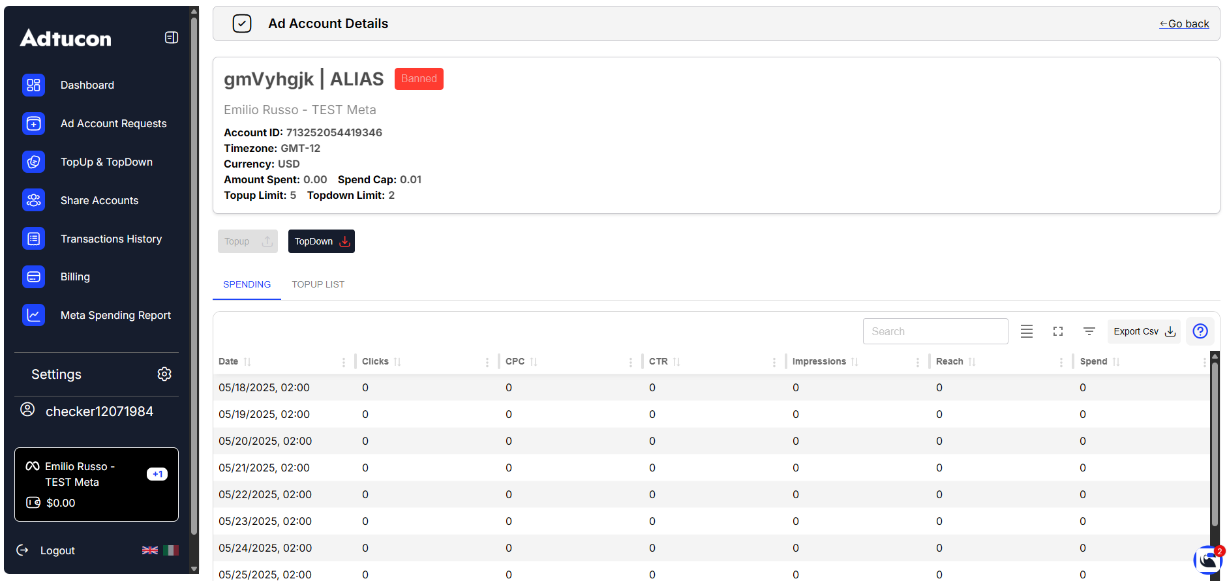Click the user profile icon beside checker12071984

pos(27,410)
